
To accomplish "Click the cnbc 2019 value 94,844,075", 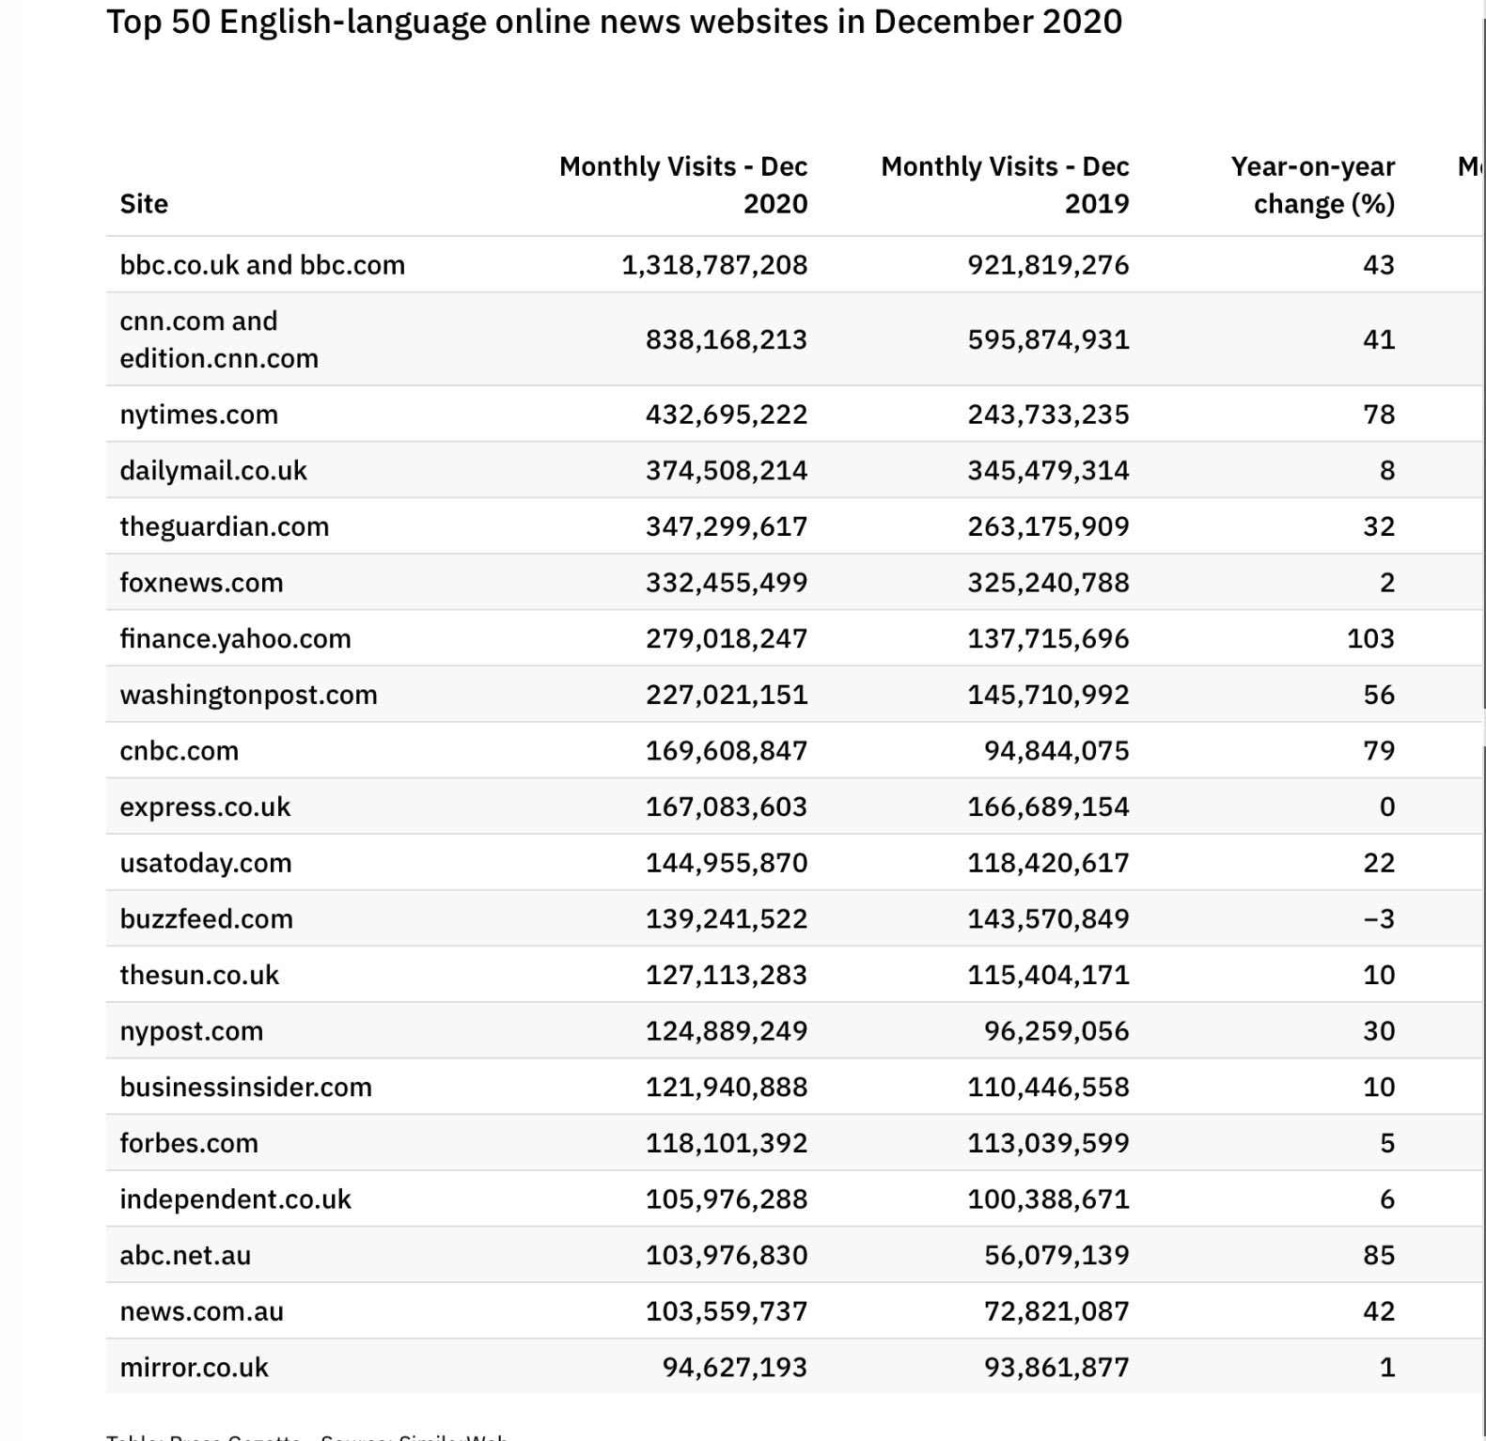I will (x=1056, y=751).
